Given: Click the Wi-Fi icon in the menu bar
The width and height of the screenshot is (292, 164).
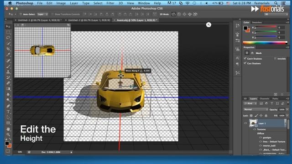Looking at the screenshot, I should point(188,3).
